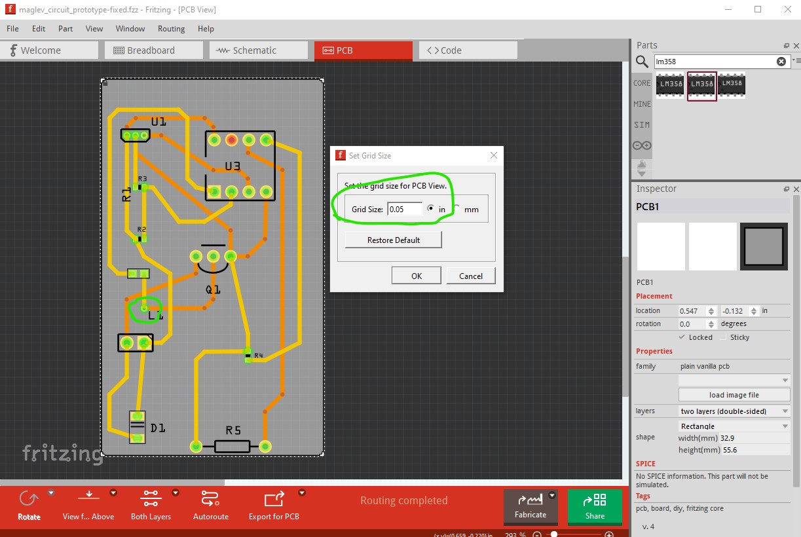Select the middle LM358 part thumbnail
This screenshot has width=801, height=537.
click(702, 86)
